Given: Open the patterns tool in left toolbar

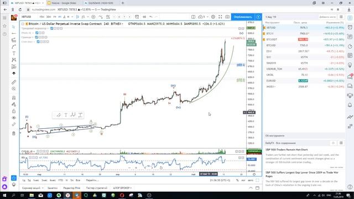Looking at the screenshot, I should [x=14, y=60].
